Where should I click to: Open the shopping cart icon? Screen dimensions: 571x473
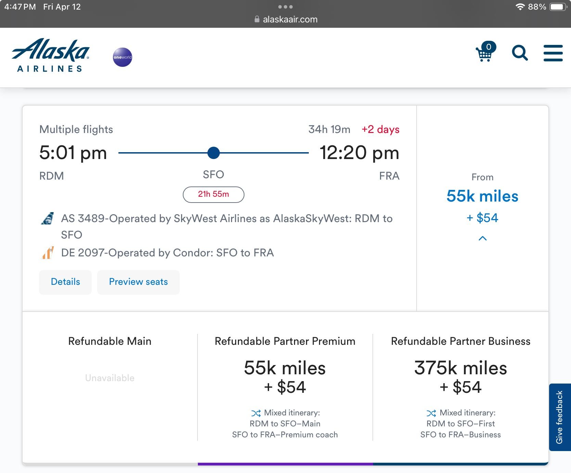point(485,52)
